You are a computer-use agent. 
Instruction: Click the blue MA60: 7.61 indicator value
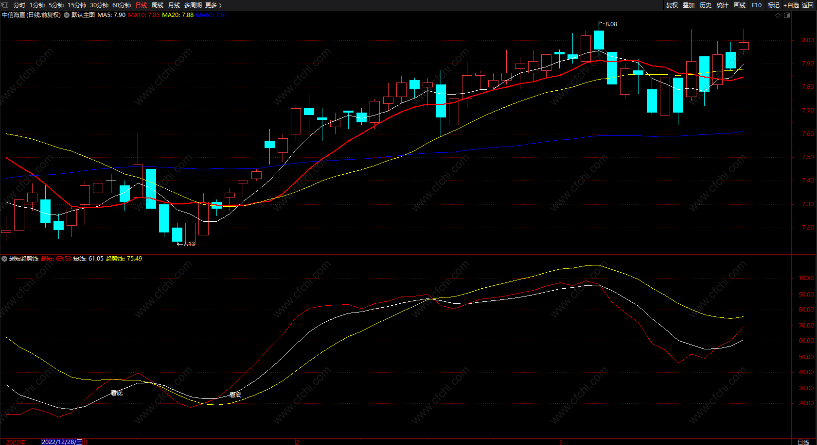coord(212,15)
